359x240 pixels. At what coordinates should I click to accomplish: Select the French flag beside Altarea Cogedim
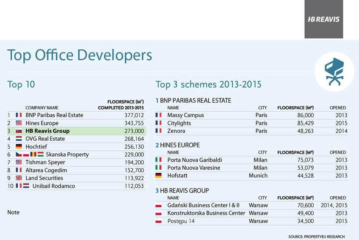point(19,170)
